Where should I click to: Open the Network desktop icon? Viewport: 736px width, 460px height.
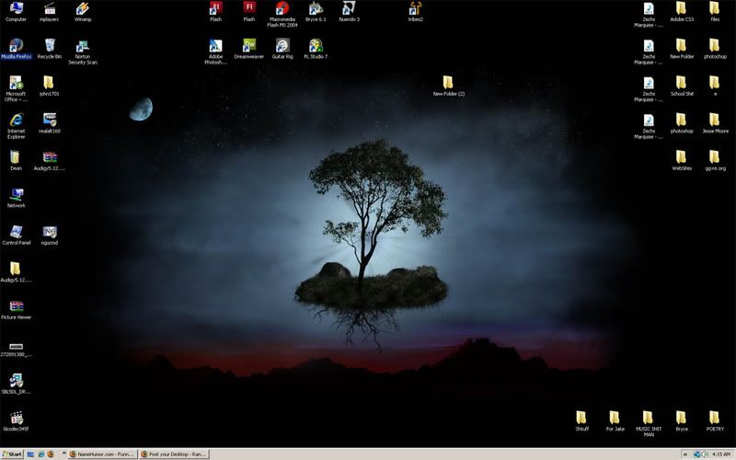click(16, 198)
